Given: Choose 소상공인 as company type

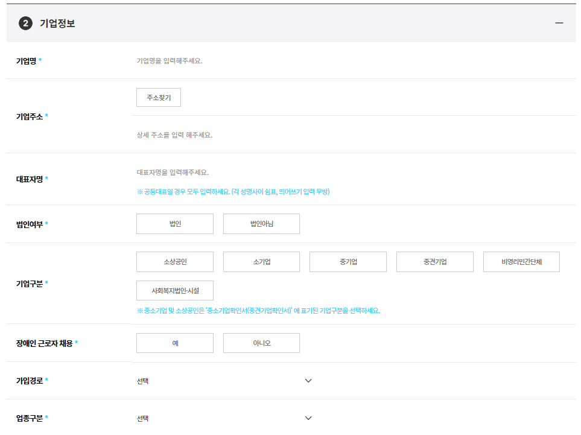Looking at the screenshot, I should pyautogui.click(x=174, y=261).
